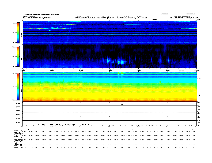Click the 10 frequency label right of TNR panel

point(199,95)
